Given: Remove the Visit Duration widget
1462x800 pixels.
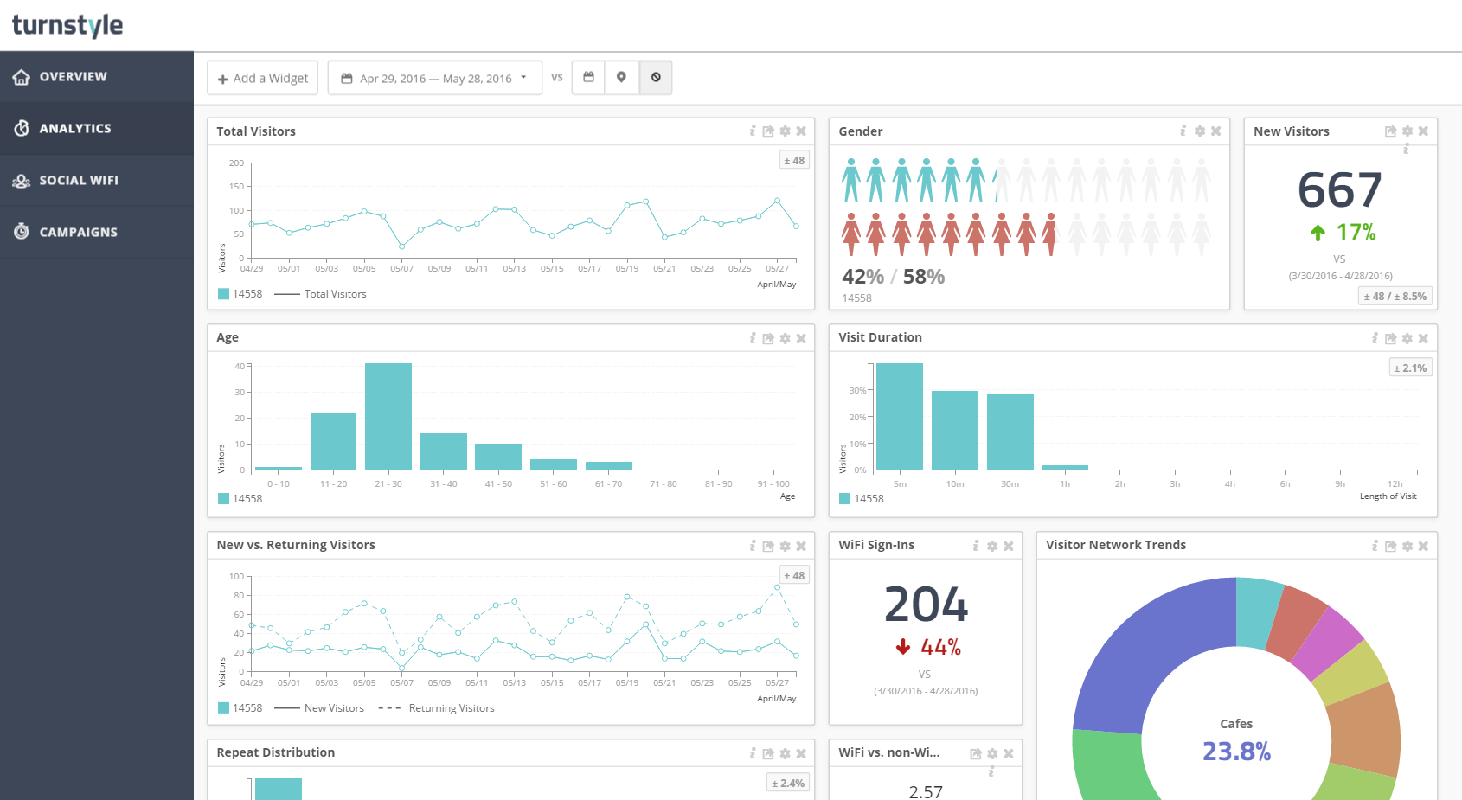Looking at the screenshot, I should tap(1424, 339).
